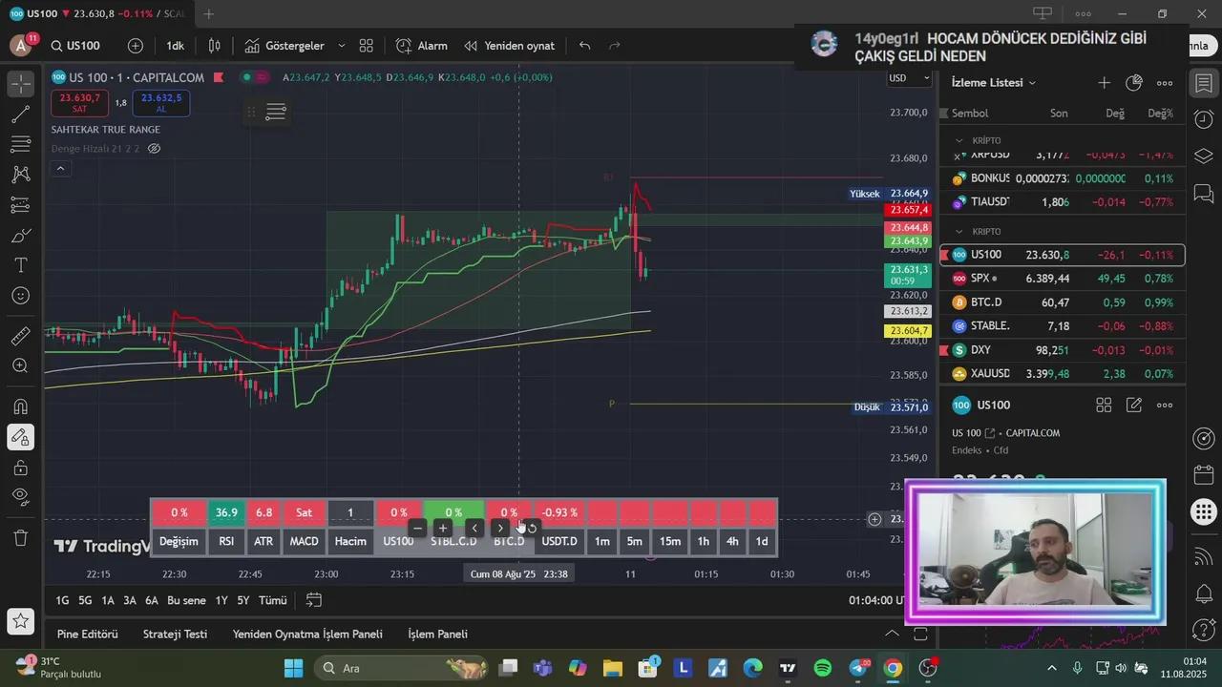This screenshot has width=1222, height=687.
Task: Open the Strateji Testi tab
Action: 175,634
